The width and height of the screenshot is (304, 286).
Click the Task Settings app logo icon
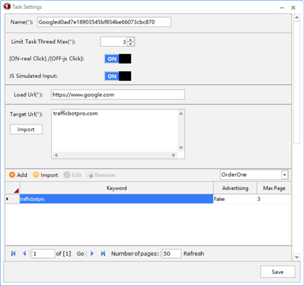click(x=7, y=6)
